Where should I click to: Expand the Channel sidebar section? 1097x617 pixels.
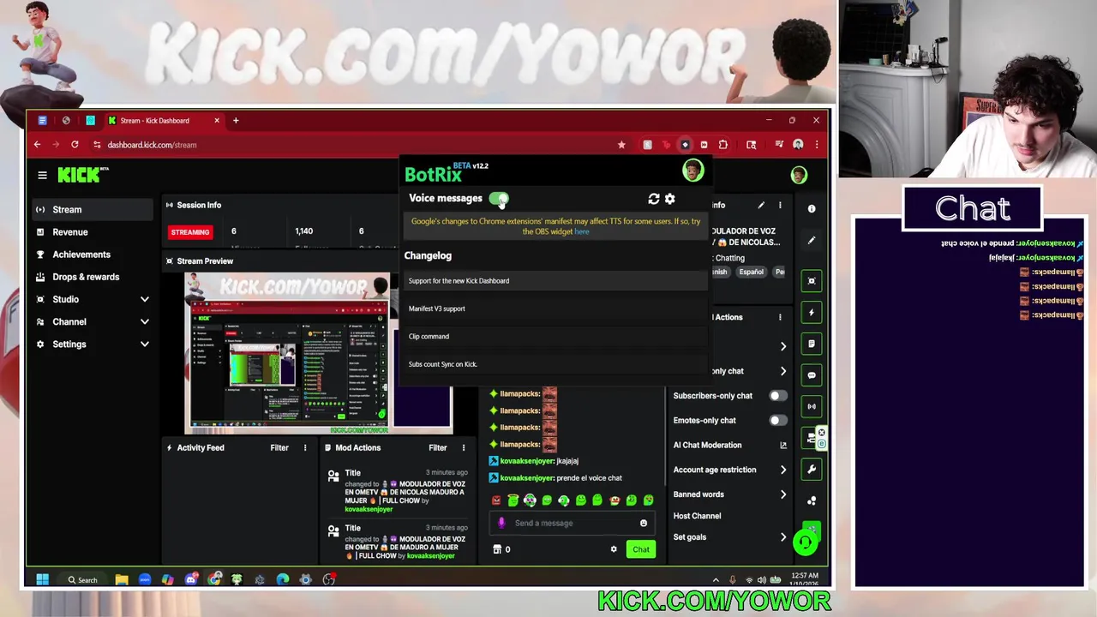[x=144, y=321]
